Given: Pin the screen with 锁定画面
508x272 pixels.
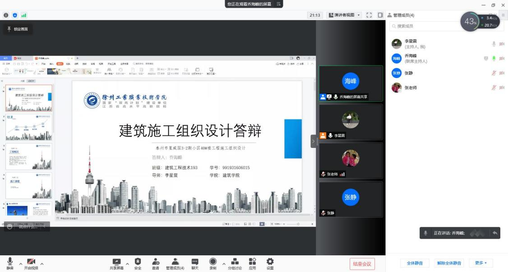Looking at the screenshot, I should tap(18, 30).
